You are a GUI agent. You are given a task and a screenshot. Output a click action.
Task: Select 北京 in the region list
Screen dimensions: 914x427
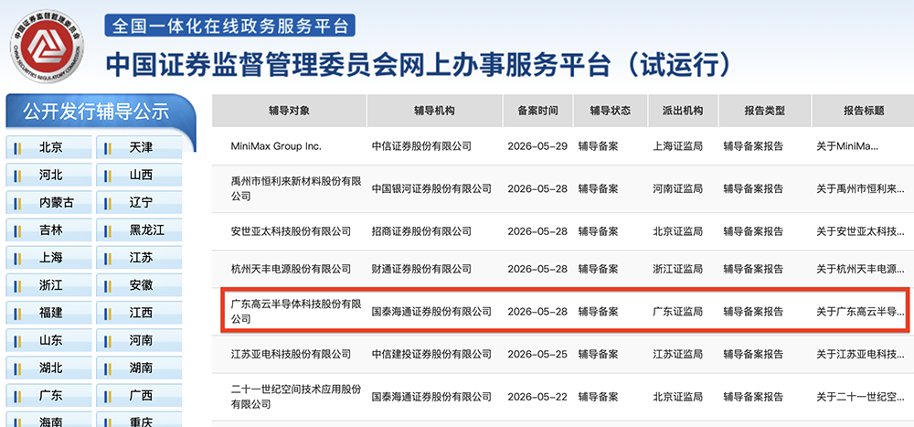49,147
